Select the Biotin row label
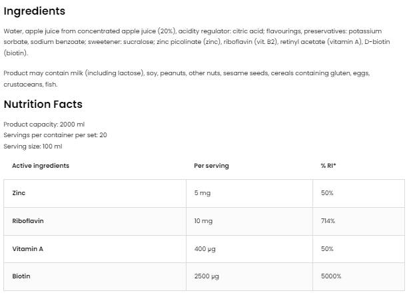This screenshot has width=409, height=297. (21, 276)
